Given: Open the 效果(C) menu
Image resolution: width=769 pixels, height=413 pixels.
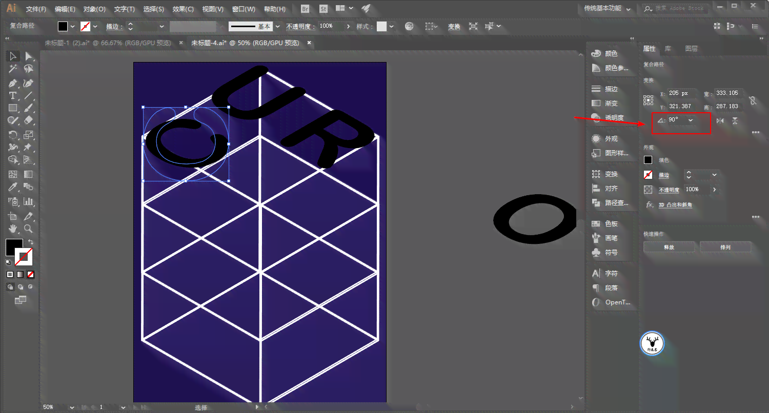Looking at the screenshot, I should coord(183,9).
